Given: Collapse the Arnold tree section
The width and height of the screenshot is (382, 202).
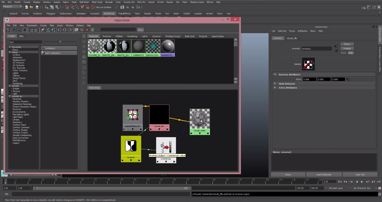Looking at the screenshot, I should click(10, 86).
